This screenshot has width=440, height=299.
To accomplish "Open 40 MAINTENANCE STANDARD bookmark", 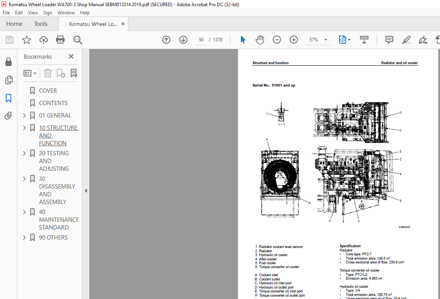I will coord(59,219).
